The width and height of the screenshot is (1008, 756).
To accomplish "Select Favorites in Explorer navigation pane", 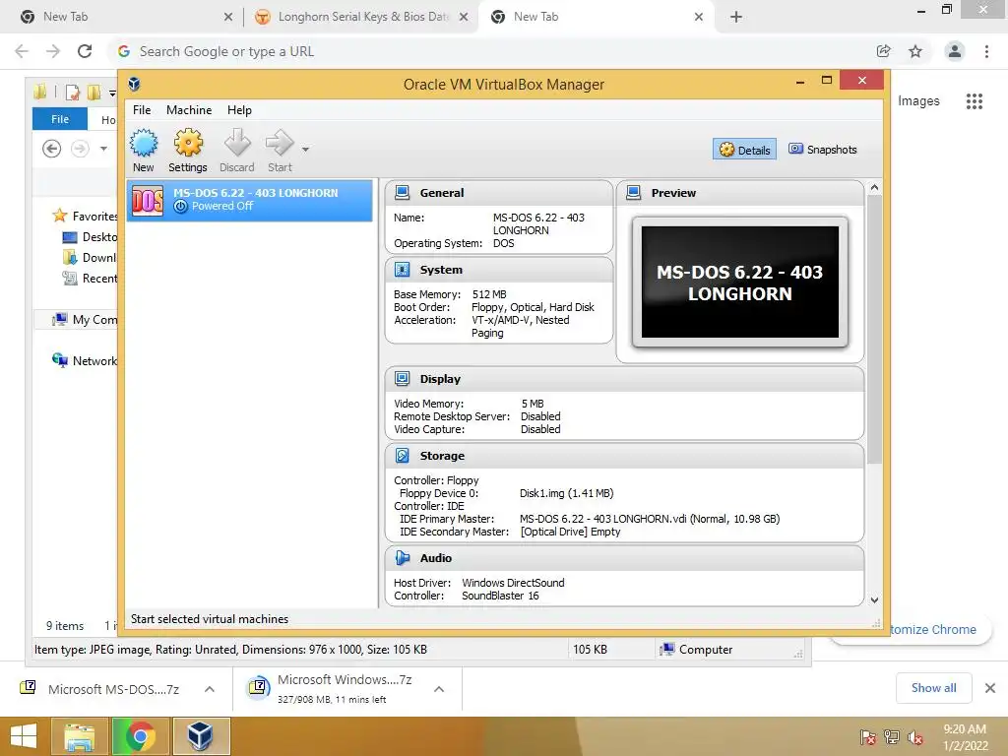I will point(85,216).
